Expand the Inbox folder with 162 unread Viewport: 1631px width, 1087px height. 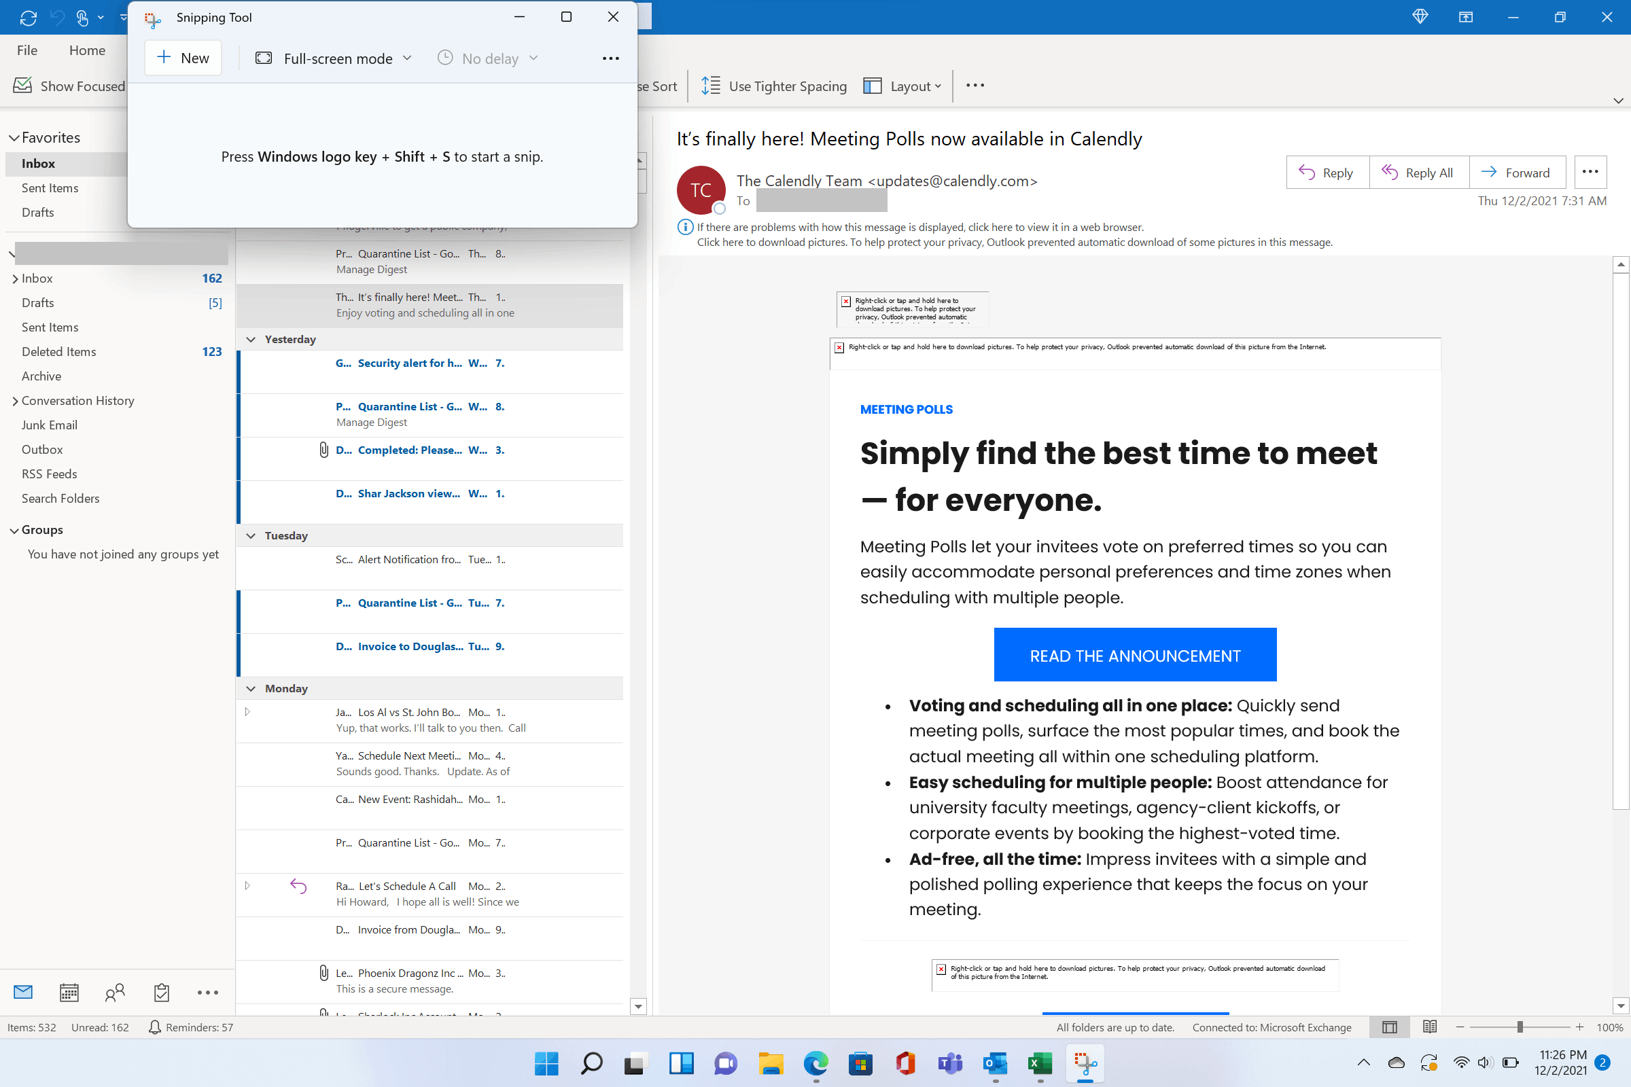[x=14, y=279]
